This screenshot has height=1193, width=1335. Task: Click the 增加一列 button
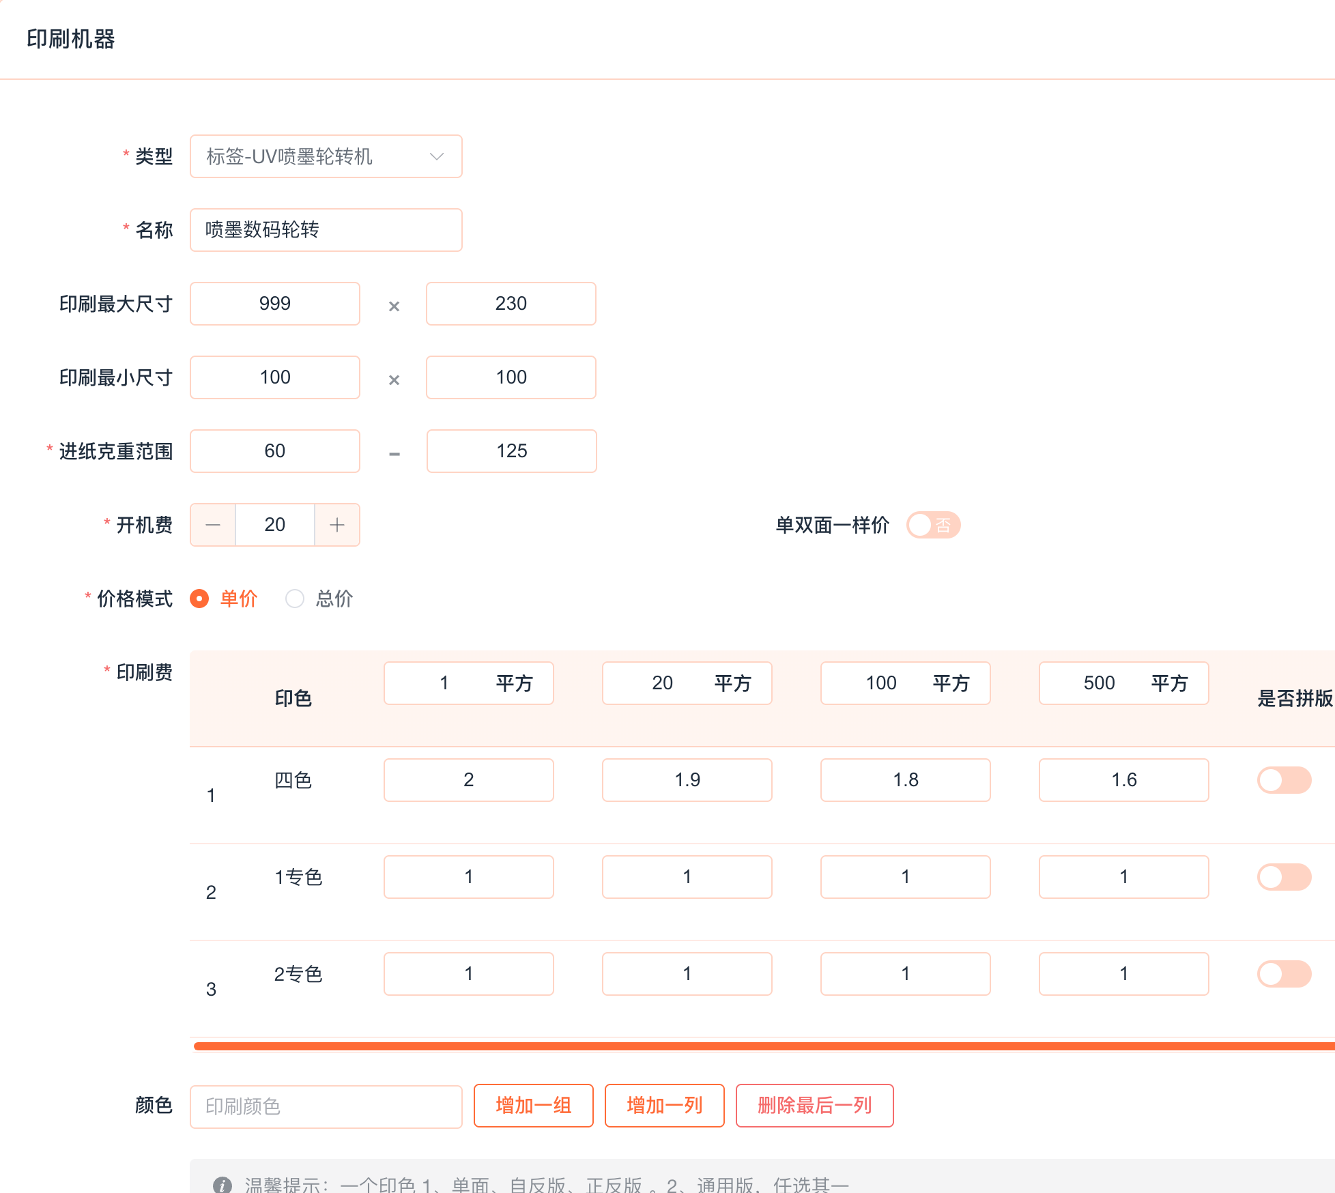(x=664, y=1106)
